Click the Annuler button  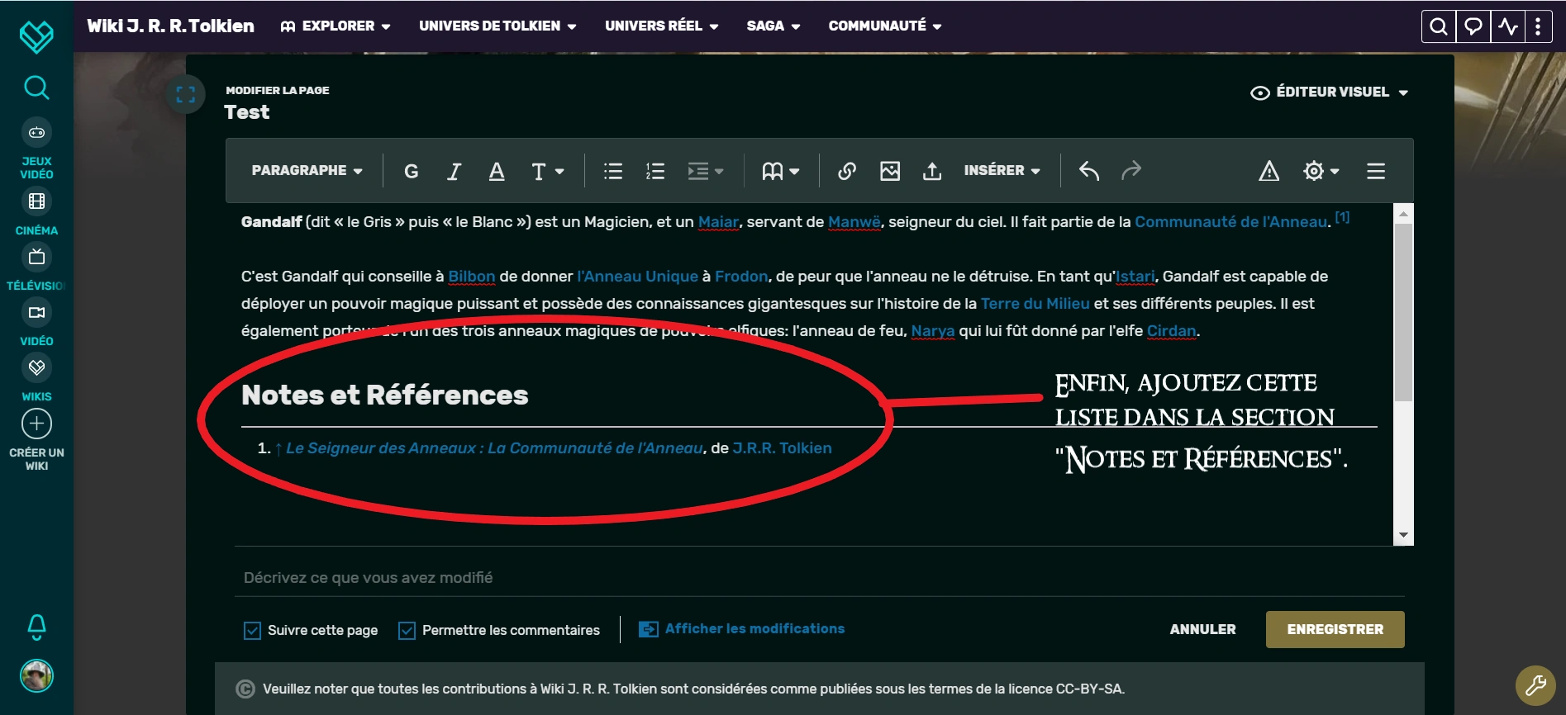pos(1202,629)
